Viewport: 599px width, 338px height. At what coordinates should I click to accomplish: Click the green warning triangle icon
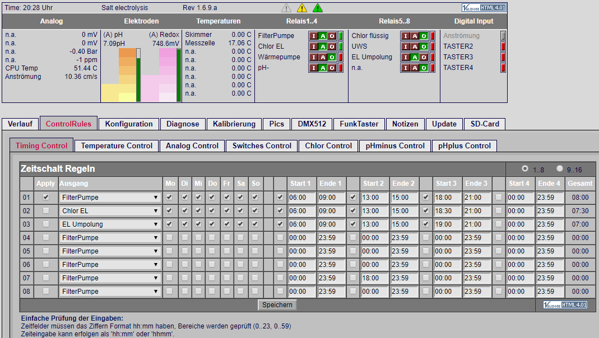tap(318, 8)
